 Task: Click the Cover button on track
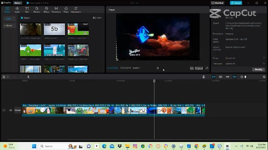click(18, 110)
